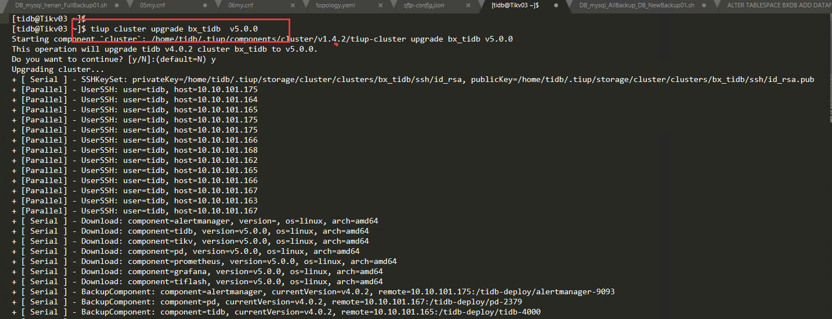Click the unsaved dot on 05my.cnf tab
This screenshot has width=832, height=319.
204,5
